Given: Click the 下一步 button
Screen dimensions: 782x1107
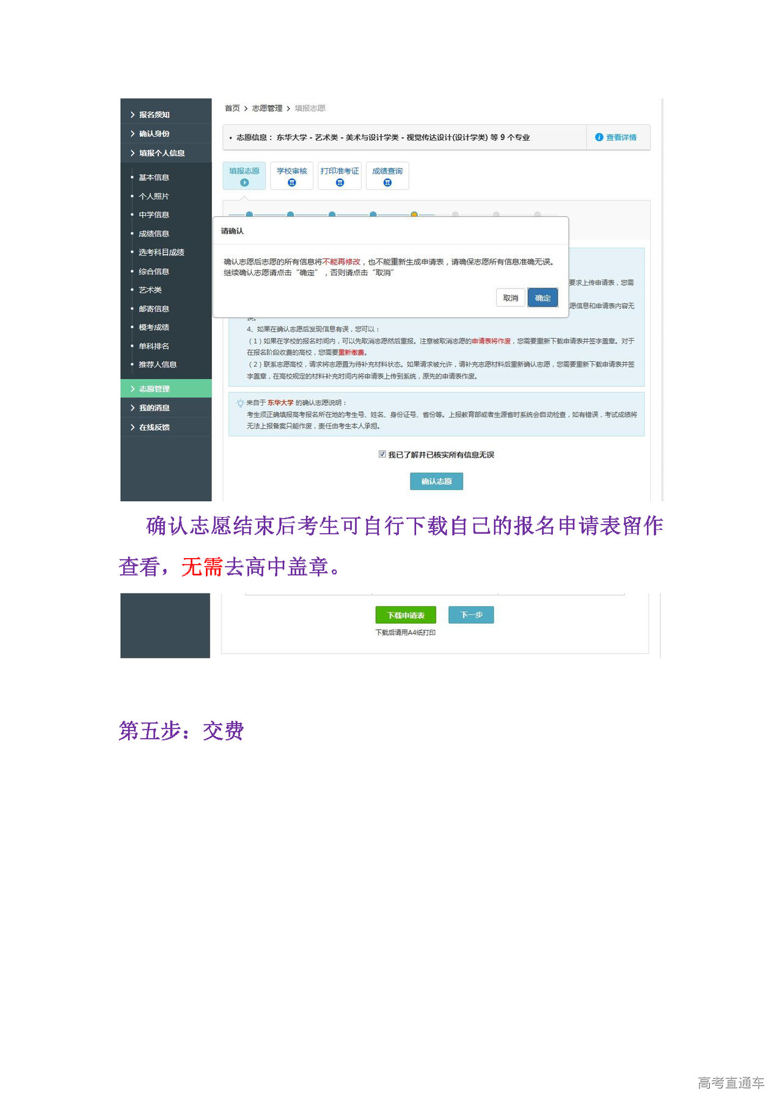Looking at the screenshot, I should [471, 615].
